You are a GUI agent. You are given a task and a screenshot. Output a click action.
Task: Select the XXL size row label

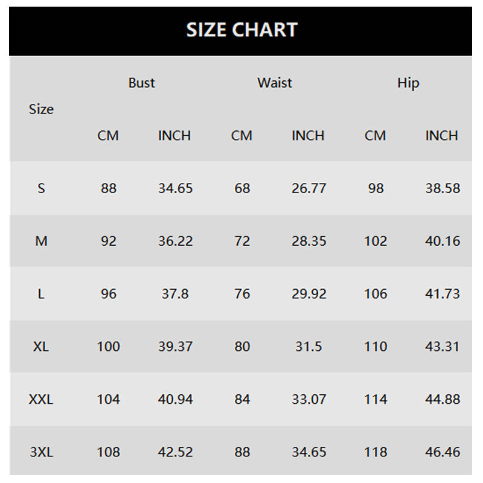click(41, 399)
